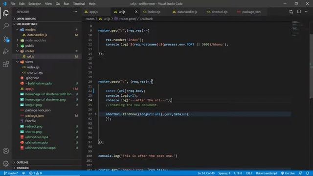Viewport: 313px width, 176px height.
Task: Open the Extensions view
Action: coord(6,64)
